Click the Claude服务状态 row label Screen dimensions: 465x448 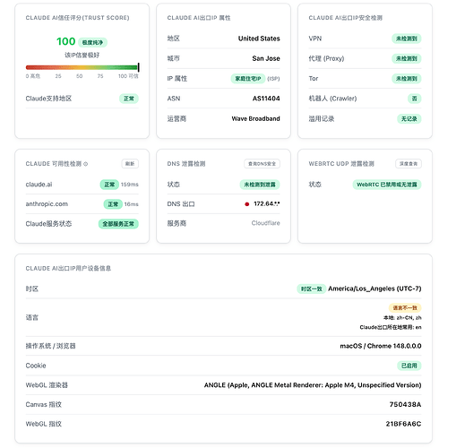[x=48, y=224]
